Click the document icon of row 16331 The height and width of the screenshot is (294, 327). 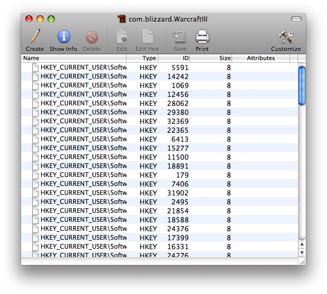click(35, 247)
